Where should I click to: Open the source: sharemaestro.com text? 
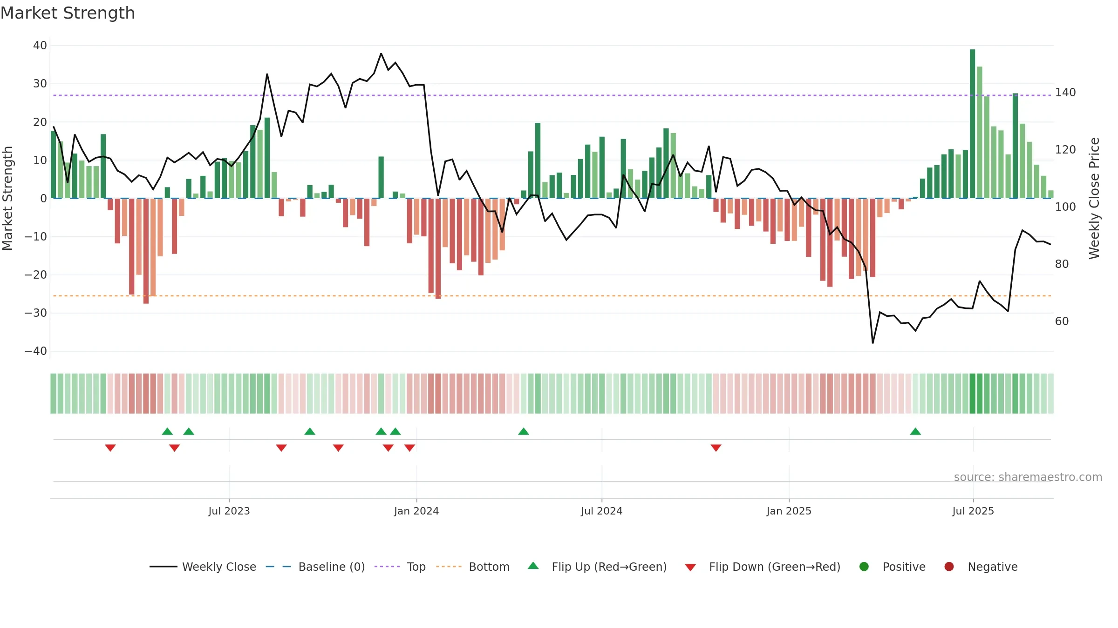1028,477
